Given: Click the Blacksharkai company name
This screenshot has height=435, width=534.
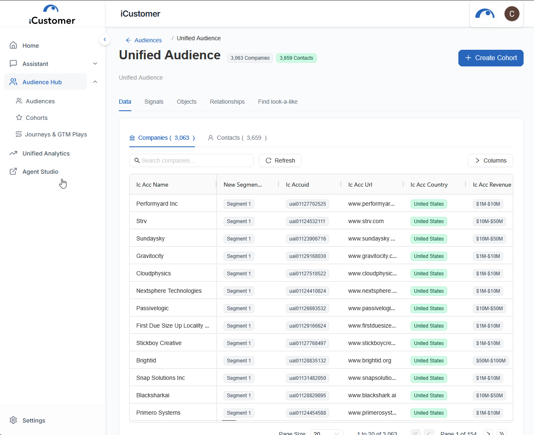Looking at the screenshot, I should 153,395.
